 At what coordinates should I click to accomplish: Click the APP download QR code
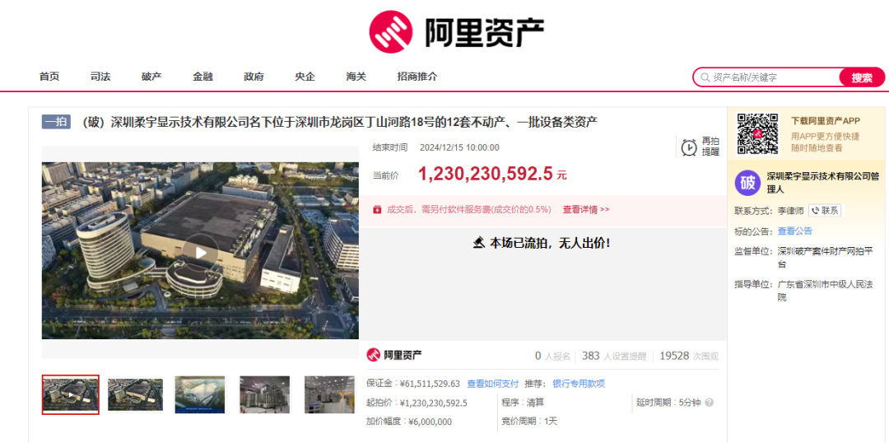(757, 134)
